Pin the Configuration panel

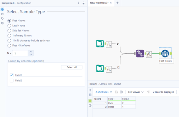83,3
